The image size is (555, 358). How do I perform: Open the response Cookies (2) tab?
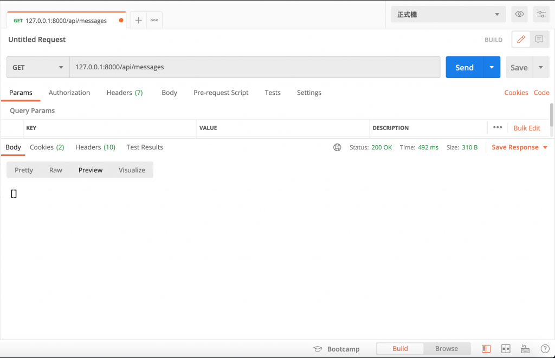tap(47, 147)
